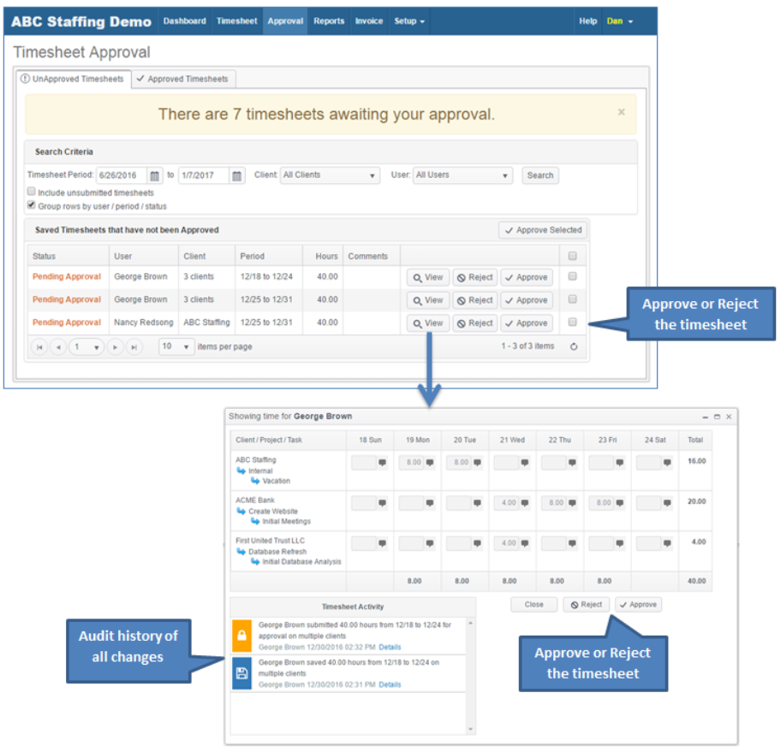The width and height of the screenshot is (781, 752).
Task: Click the Internal project arrow icon
Action: pyautogui.click(x=241, y=471)
